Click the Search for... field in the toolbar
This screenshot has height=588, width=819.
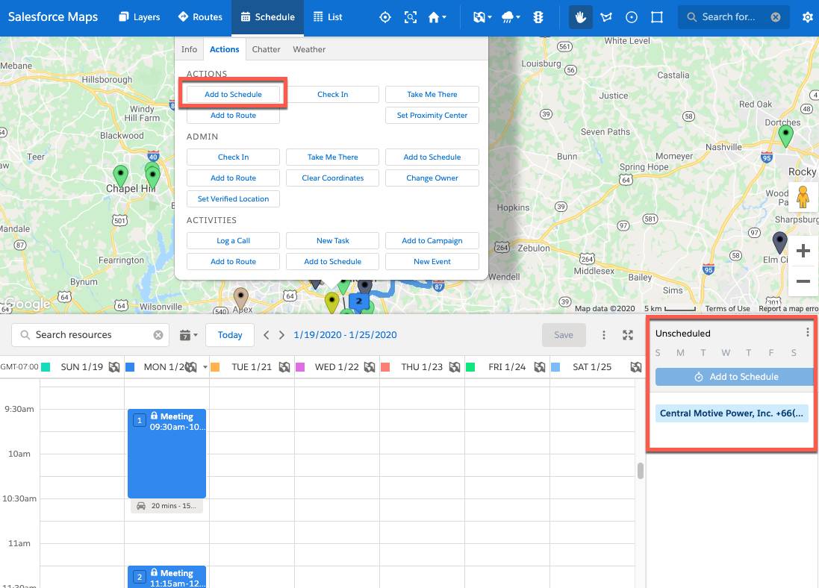coord(733,17)
